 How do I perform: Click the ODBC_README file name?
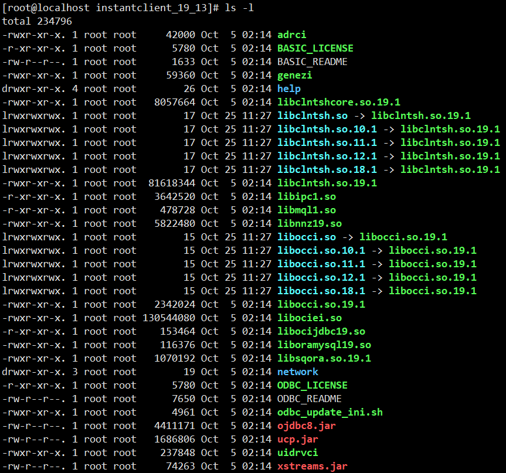310,399
